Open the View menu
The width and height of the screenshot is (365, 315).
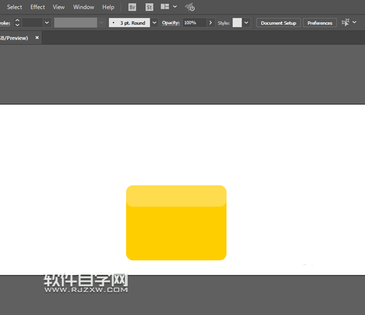tap(58, 7)
